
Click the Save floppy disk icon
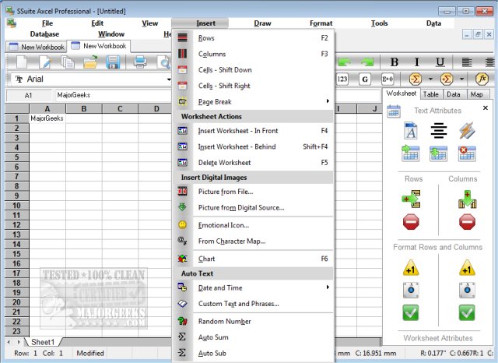pos(113,62)
